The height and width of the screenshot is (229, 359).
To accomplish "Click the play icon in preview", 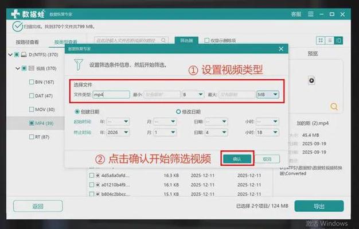I will pos(311,80).
